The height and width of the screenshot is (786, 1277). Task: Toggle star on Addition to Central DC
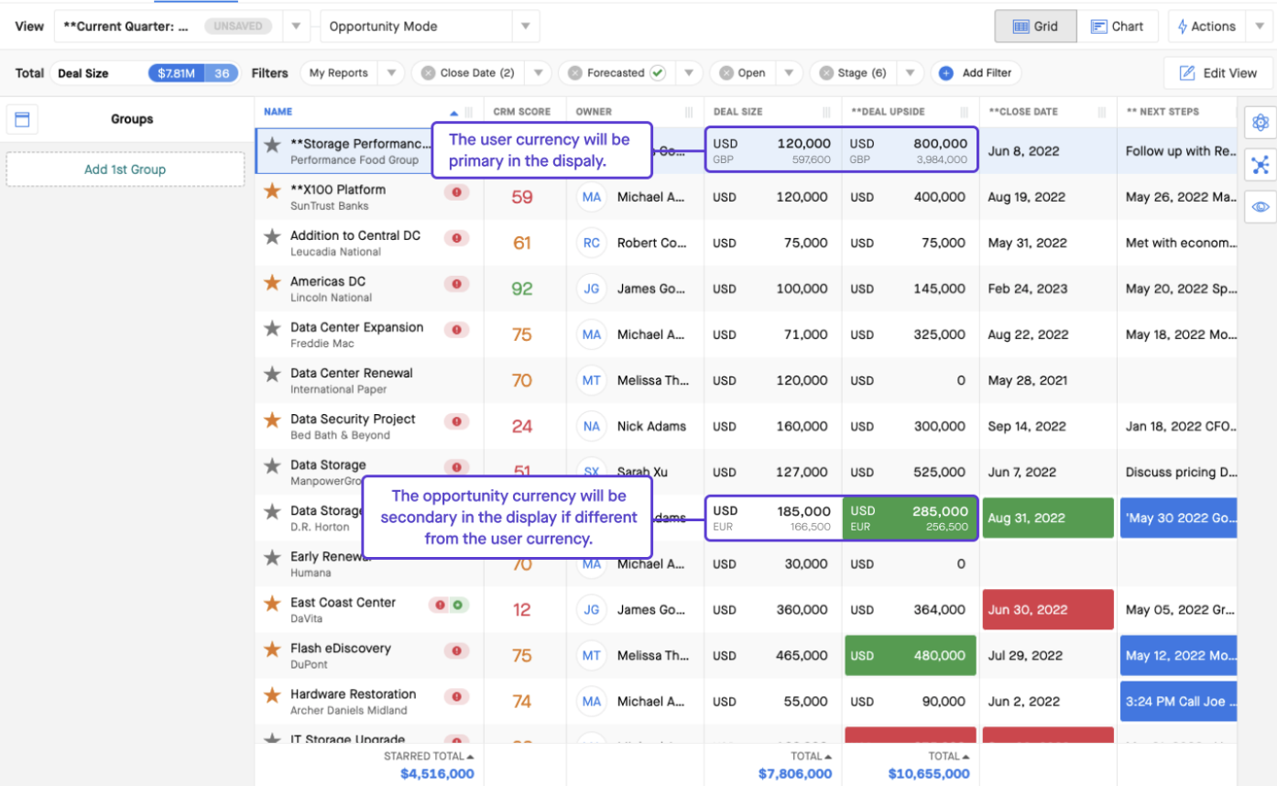click(x=272, y=236)
